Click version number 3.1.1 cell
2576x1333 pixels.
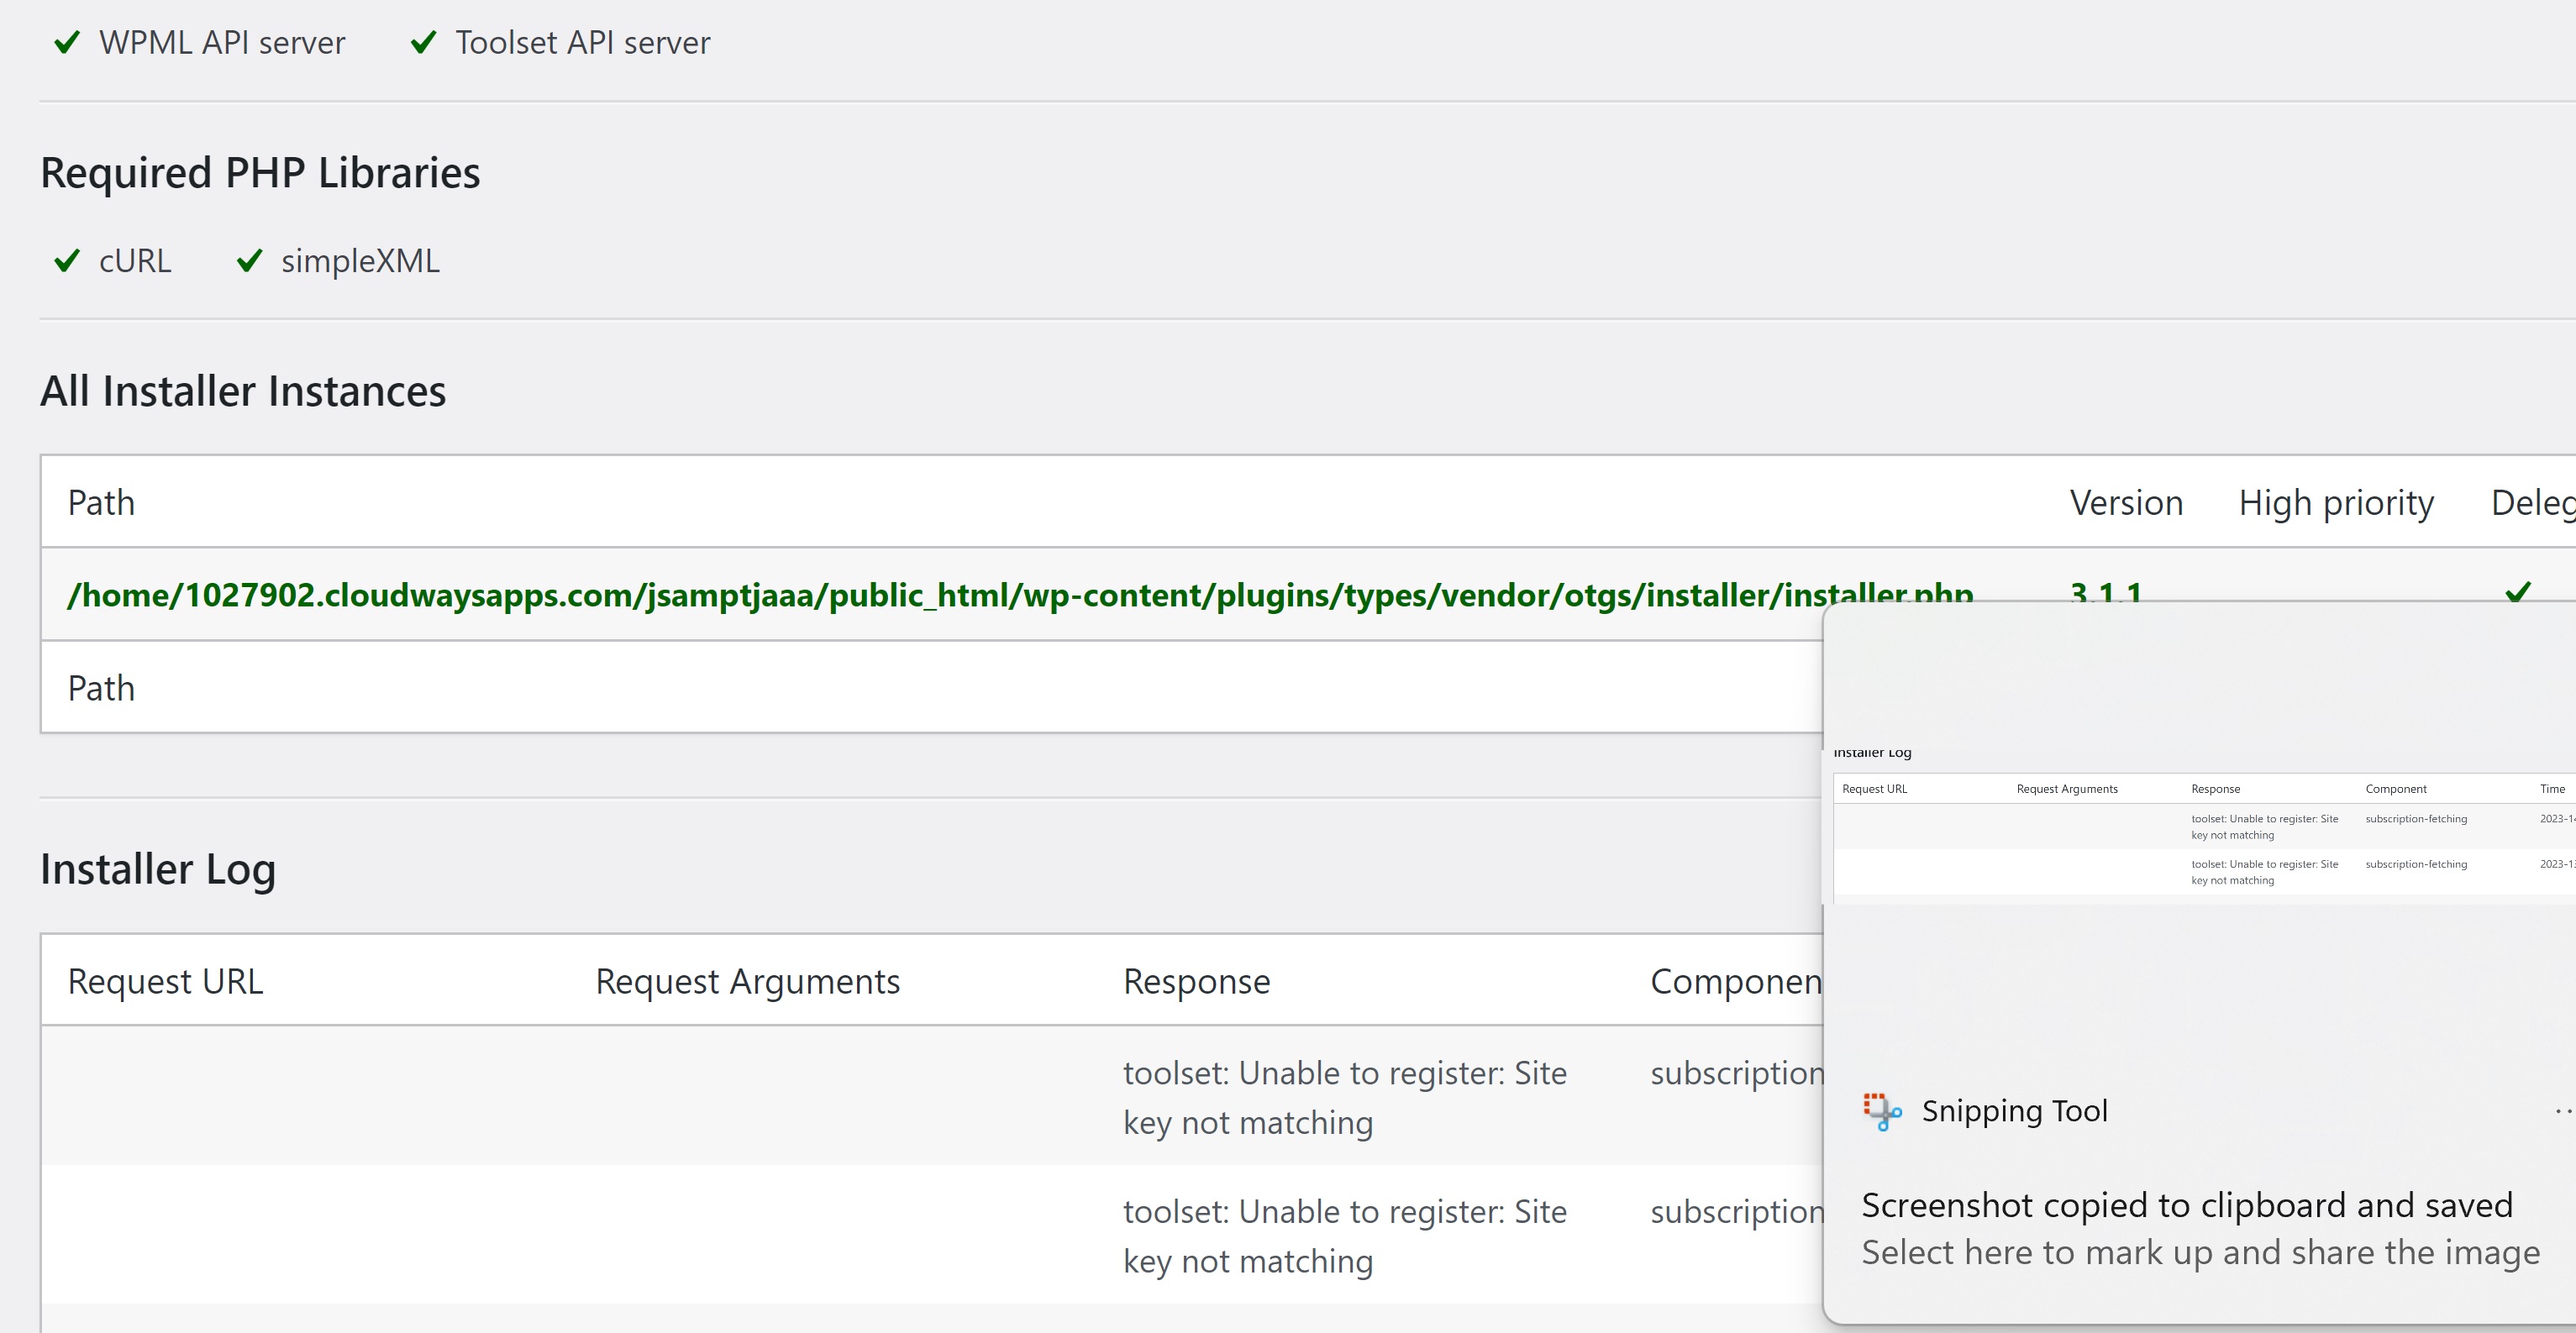(2106, 593)
